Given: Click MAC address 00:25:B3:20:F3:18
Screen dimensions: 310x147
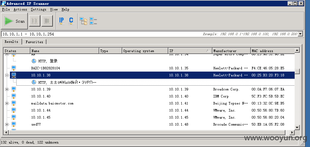Looking at the screenshot, I should point(268,75).
